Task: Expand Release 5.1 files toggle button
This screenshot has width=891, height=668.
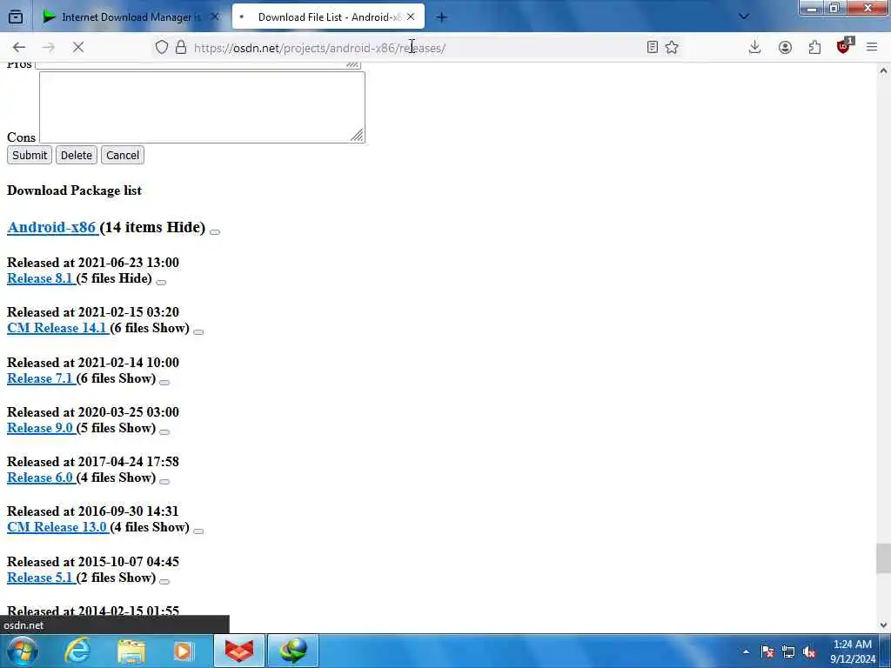Action: coord(164,581)
